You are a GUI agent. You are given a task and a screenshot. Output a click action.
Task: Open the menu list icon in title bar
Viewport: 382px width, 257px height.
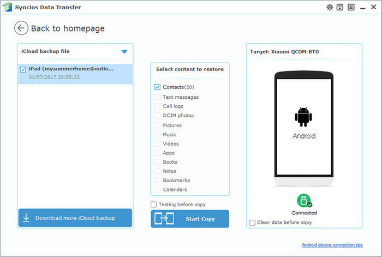click(x=351, y=7)
